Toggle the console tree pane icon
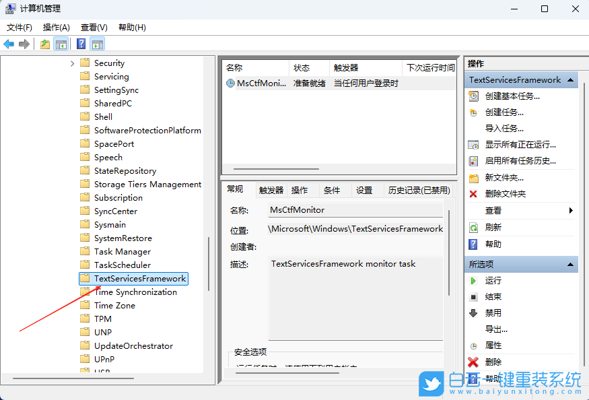 61,43
